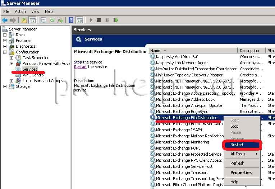Select Microsoft Exchange Service Host service

[184, 166]
